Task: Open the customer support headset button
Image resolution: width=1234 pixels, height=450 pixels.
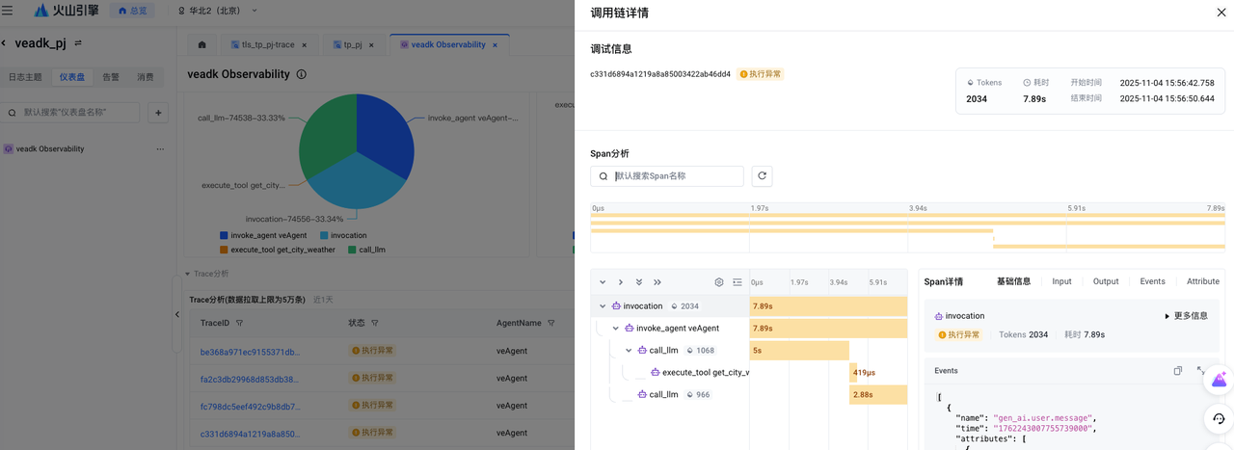Action: click(x=1219, y=419)
